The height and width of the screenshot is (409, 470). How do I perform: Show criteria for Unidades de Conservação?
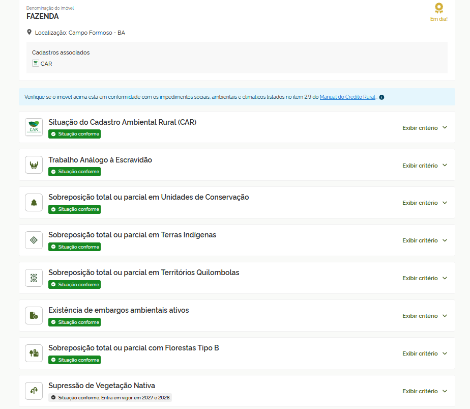click(x=425, y=203)
